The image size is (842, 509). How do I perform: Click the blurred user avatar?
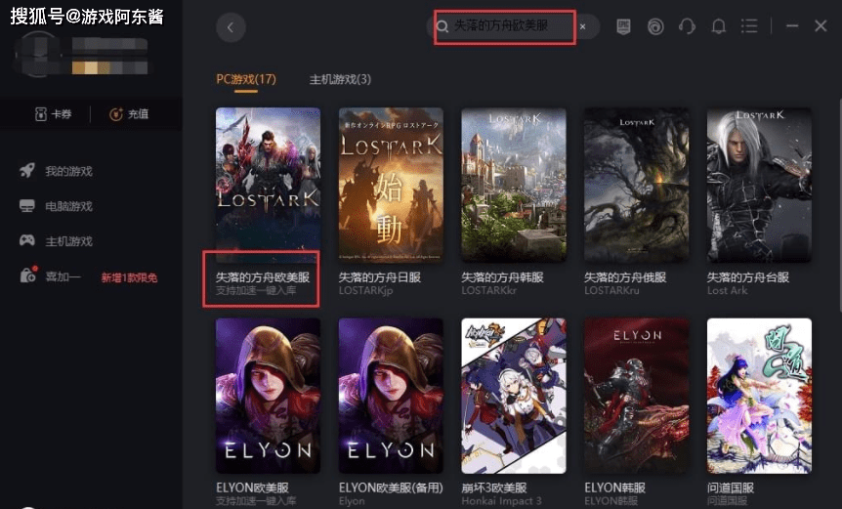[x=37, y=54]
